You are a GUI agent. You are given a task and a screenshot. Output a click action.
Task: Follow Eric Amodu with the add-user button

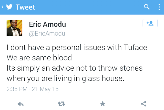(150, 23)
